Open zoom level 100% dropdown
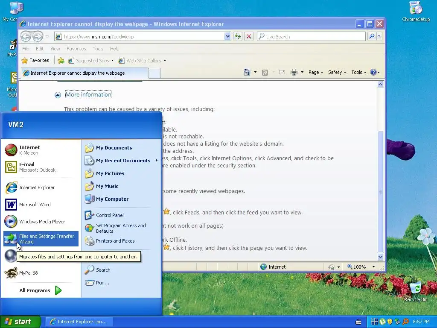The width and height of the screenshot is (437, 328). pos(373,267)
